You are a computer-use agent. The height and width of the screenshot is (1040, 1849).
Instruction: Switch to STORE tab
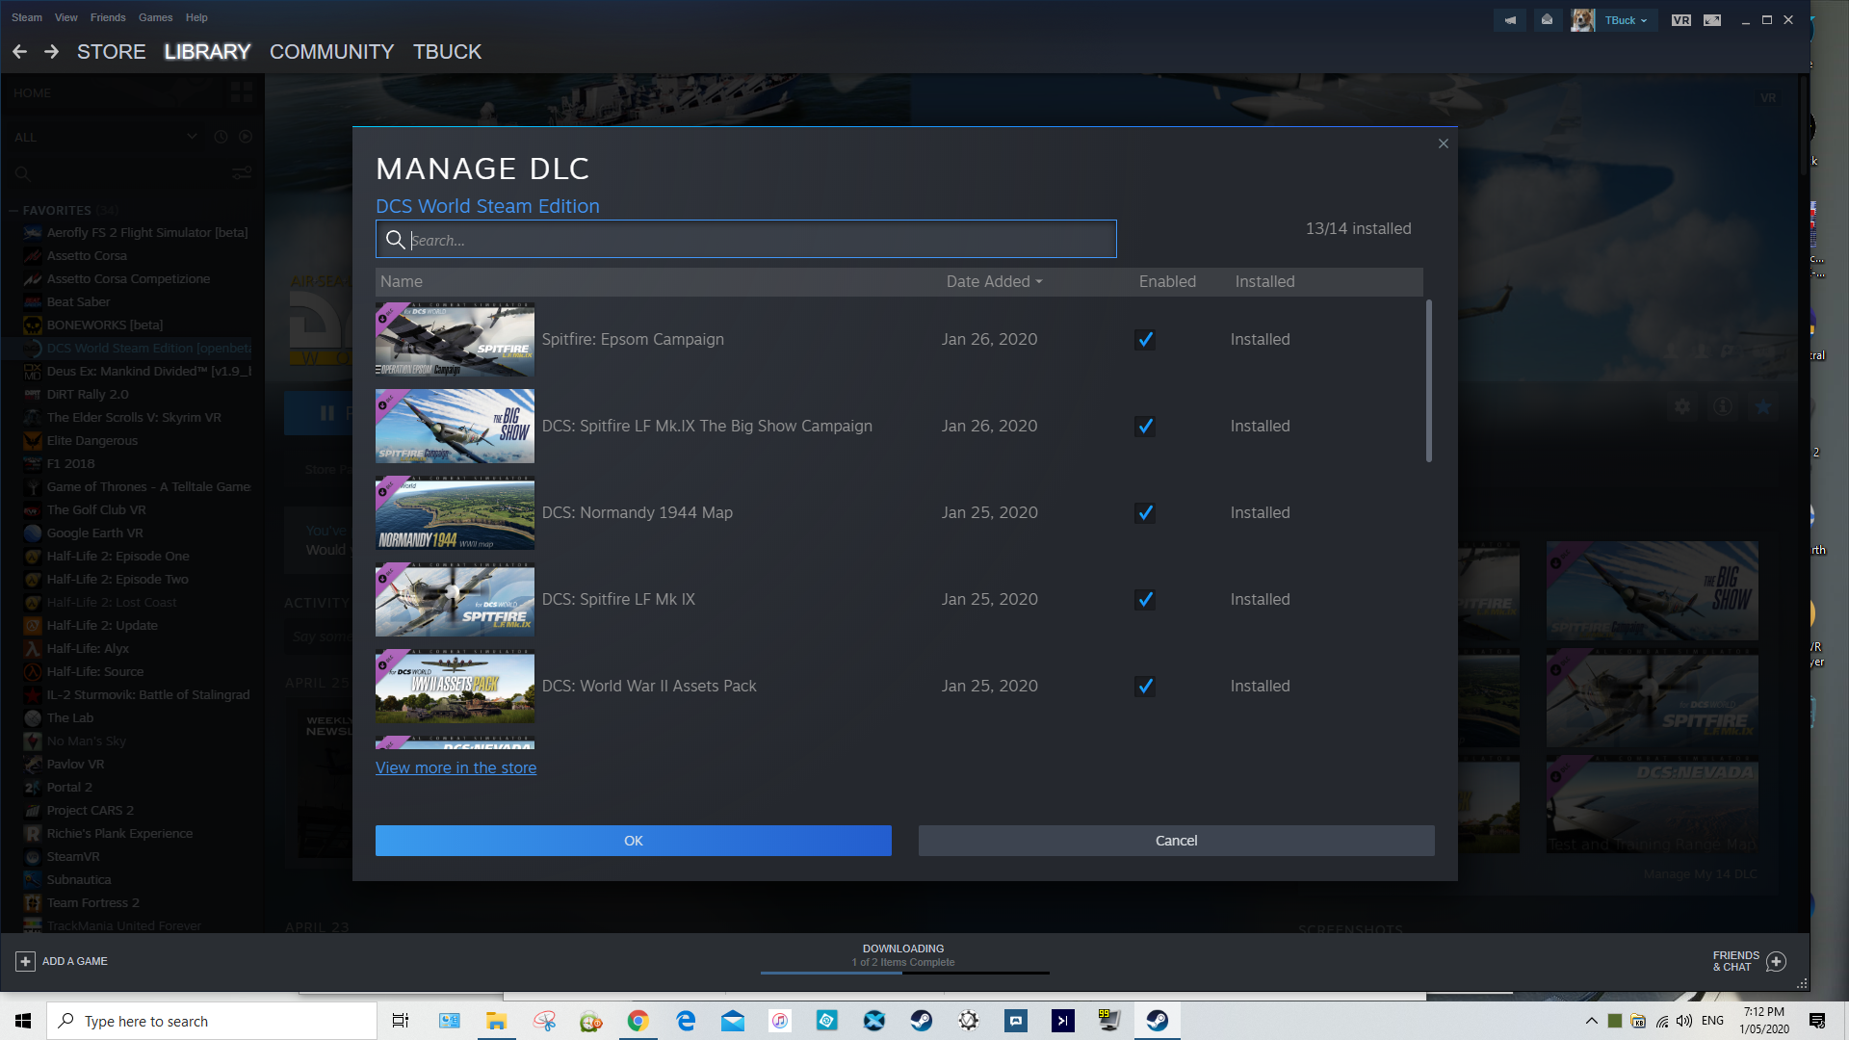tap(112, 52)
